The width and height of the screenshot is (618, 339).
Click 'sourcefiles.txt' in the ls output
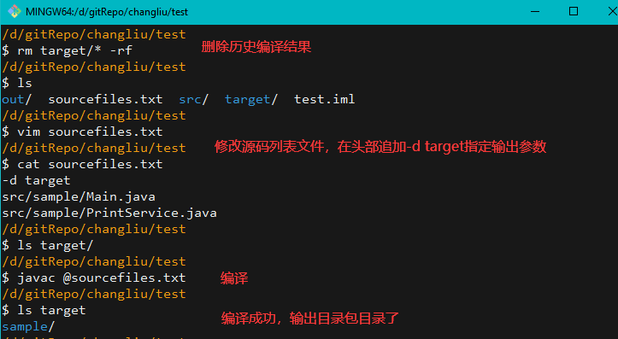pyautogui.click(x=105, y=99)
